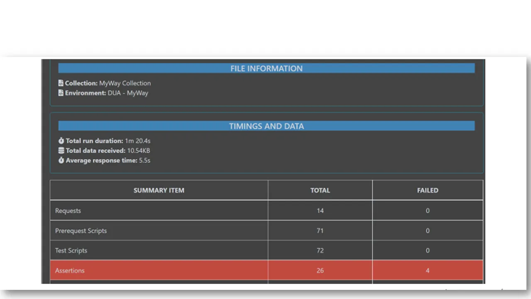Select the TOTAL column header
The height and width of the screenshot is (299, 531).
tap(320, 190)
